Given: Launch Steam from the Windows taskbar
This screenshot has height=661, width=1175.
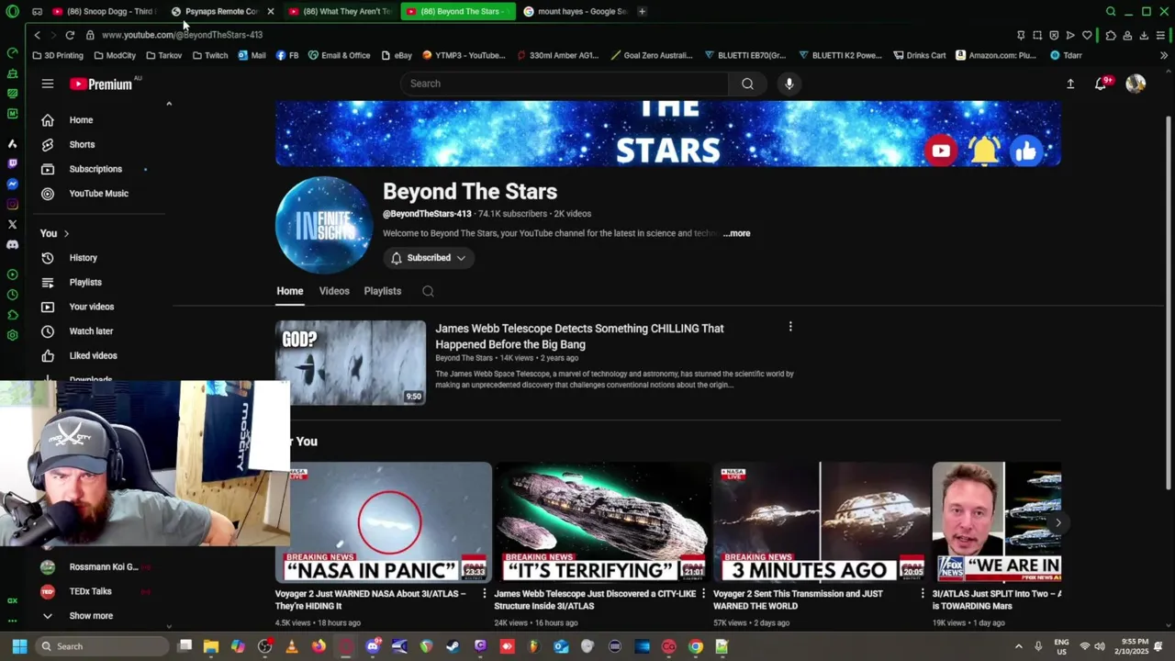Looking at the screenshot, I should click(453, 646).
